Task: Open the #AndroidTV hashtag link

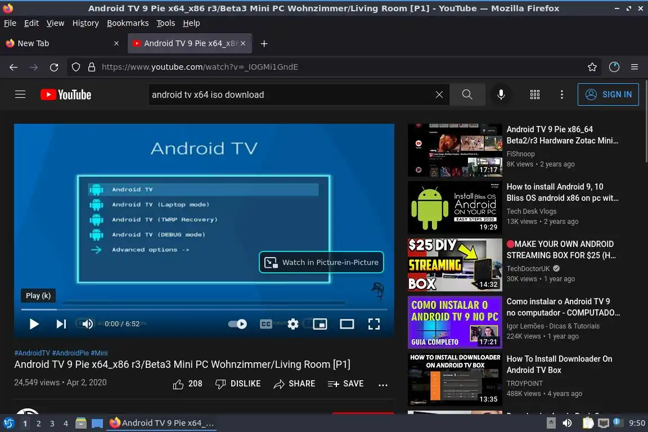Action: click(x=32, y=353)
